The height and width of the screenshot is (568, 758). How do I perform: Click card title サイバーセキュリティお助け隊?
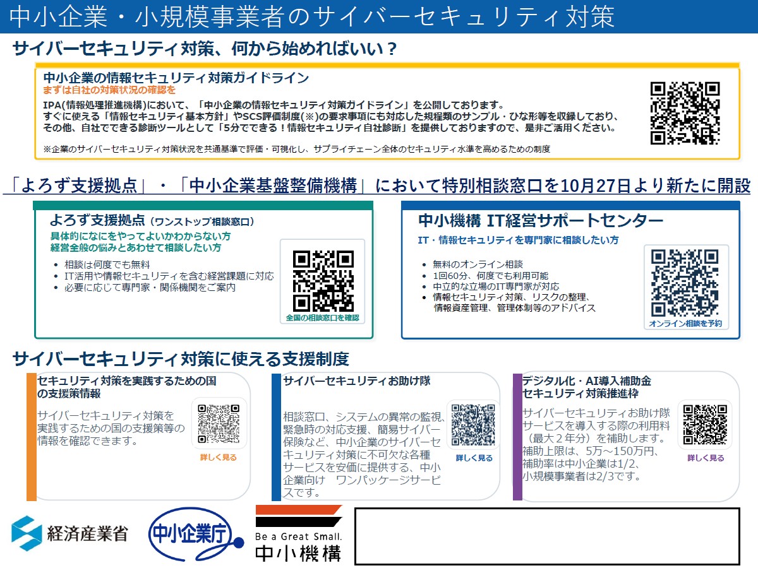click(357, 381)
